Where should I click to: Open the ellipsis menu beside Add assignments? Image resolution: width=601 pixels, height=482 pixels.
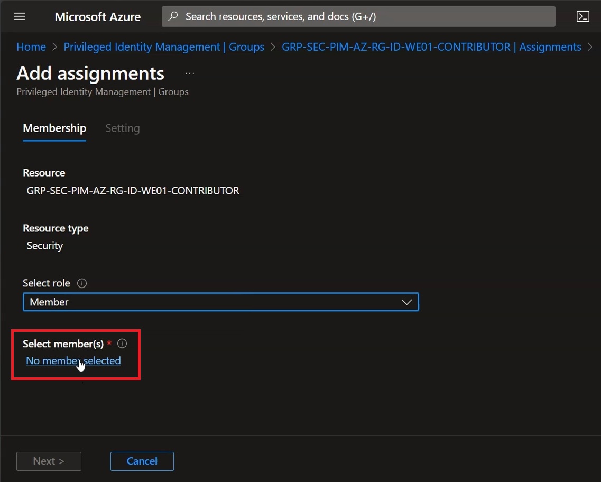(x=190, y=73)
